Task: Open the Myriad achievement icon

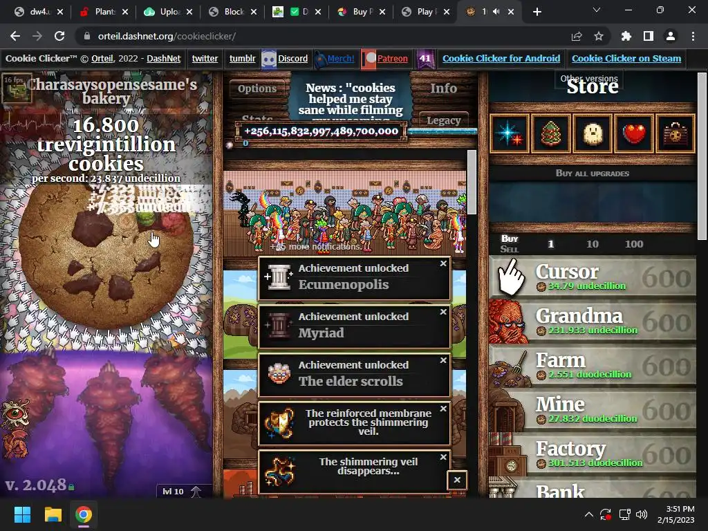Action: pyautogui.click(x=279, y=325)
